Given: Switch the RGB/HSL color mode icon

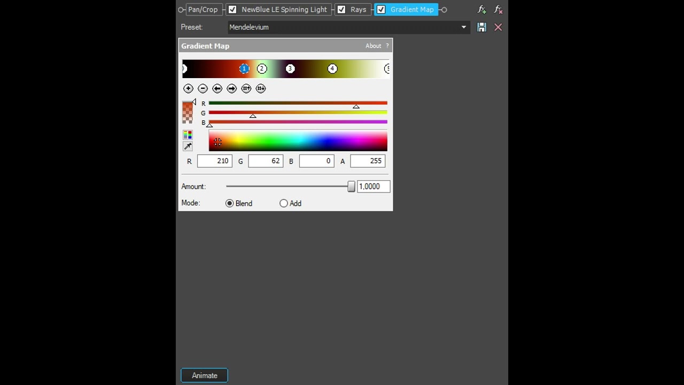Looking at the screenshot, I should click(x=188, y=135).
